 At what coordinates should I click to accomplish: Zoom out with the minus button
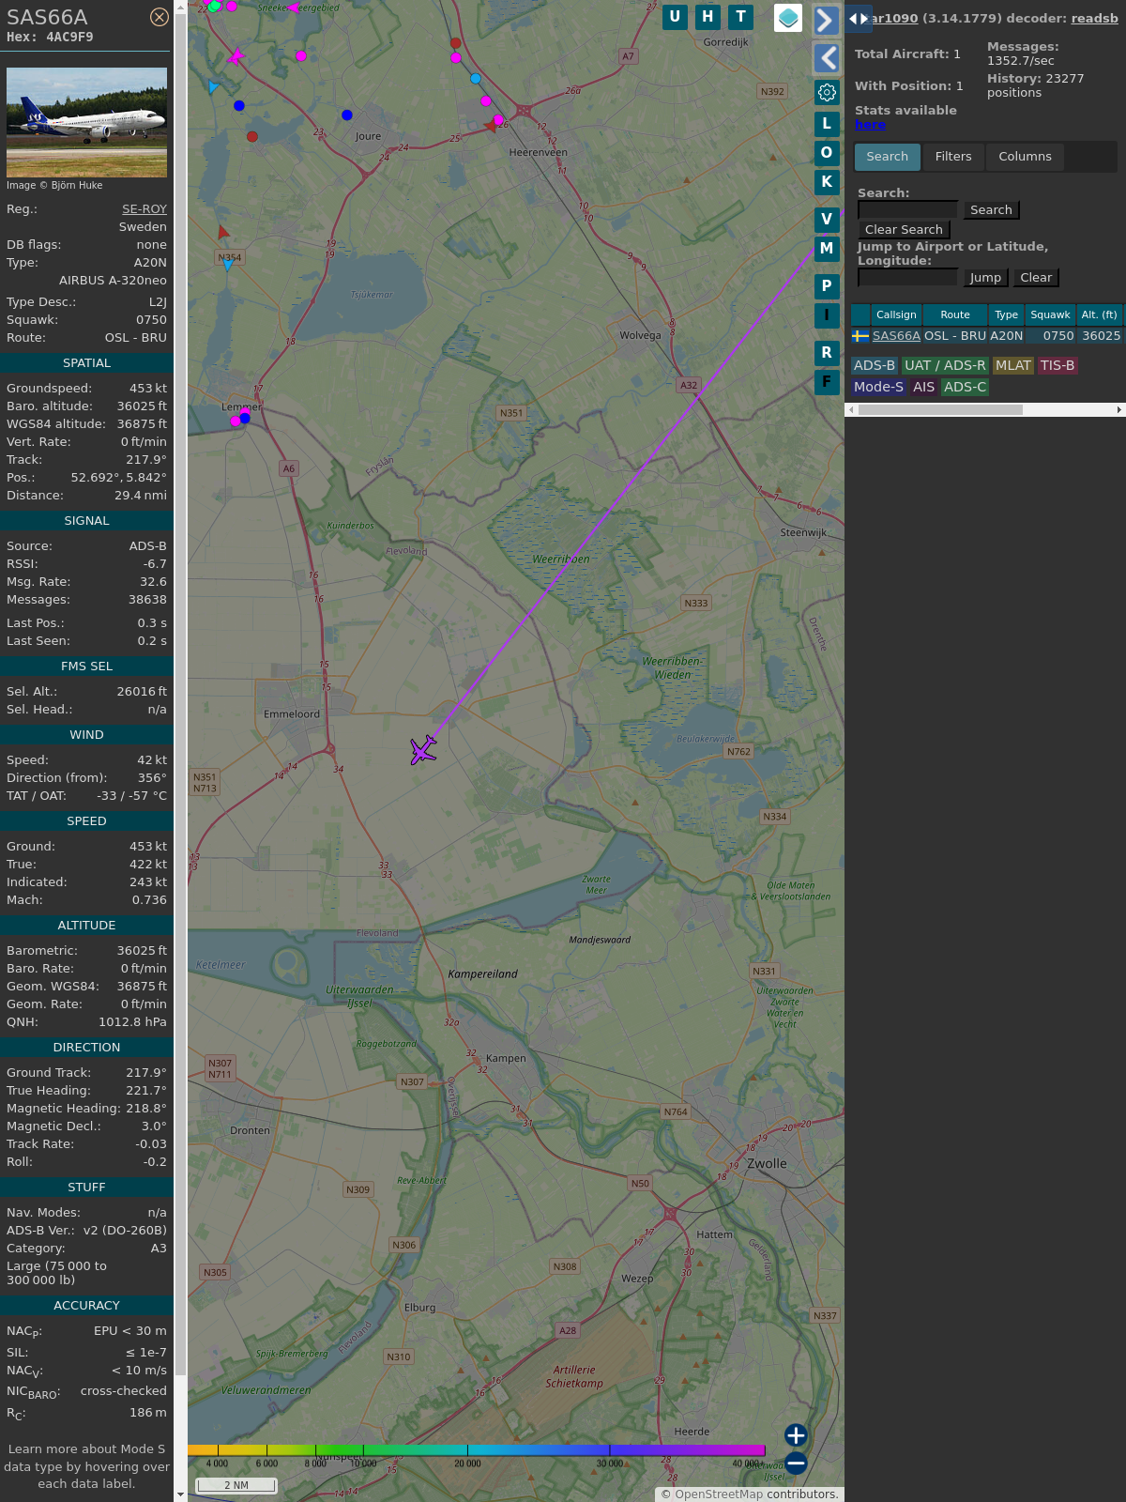tap(796, 1463)
